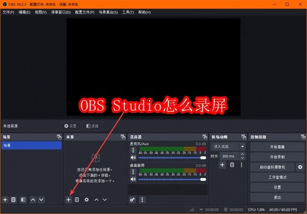Open the 视图(V) menu

41,12
